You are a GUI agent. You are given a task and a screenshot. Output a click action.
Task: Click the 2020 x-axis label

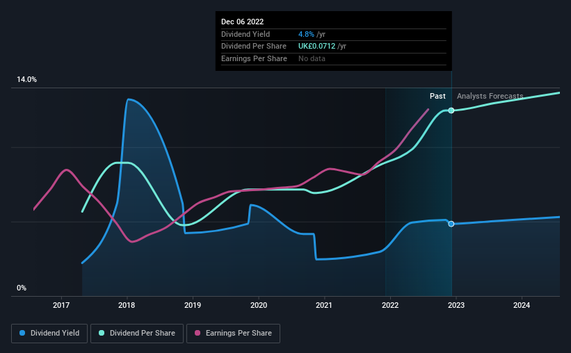tap(259, 305)
